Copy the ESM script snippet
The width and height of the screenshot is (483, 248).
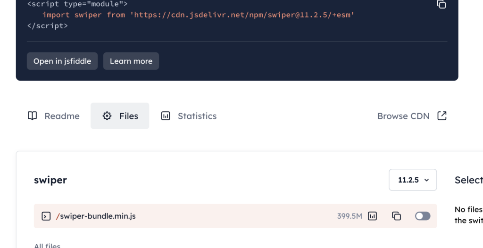(x=441, y=4)
